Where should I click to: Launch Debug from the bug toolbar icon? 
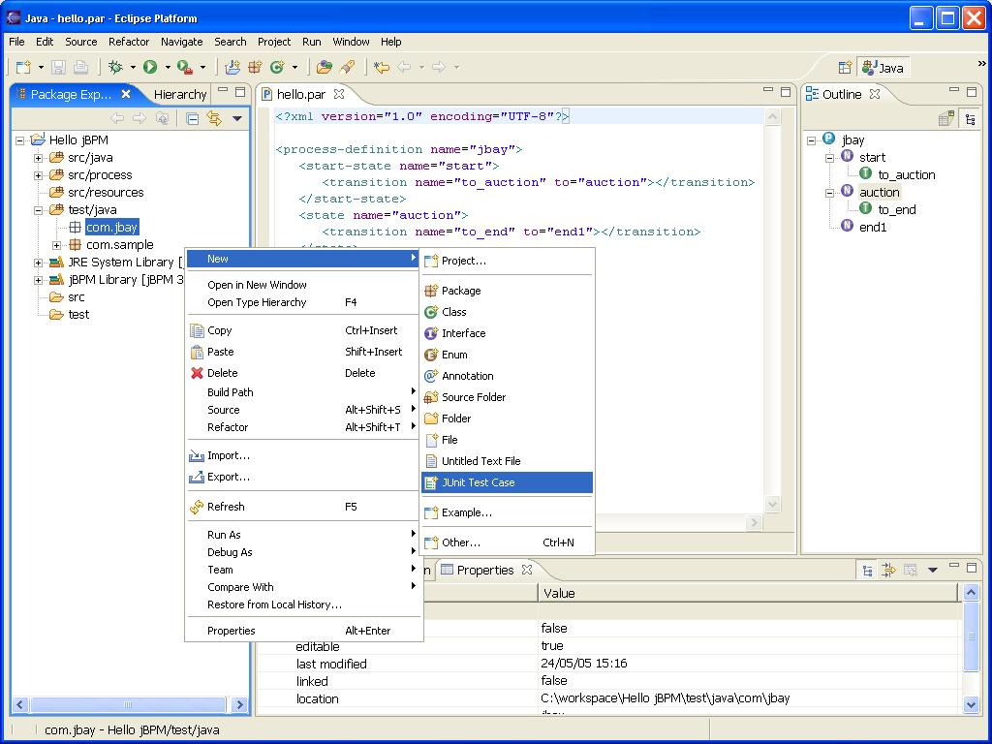[116, 67]
